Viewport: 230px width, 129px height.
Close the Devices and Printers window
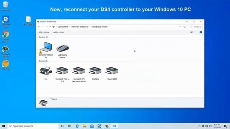(201, 21)
